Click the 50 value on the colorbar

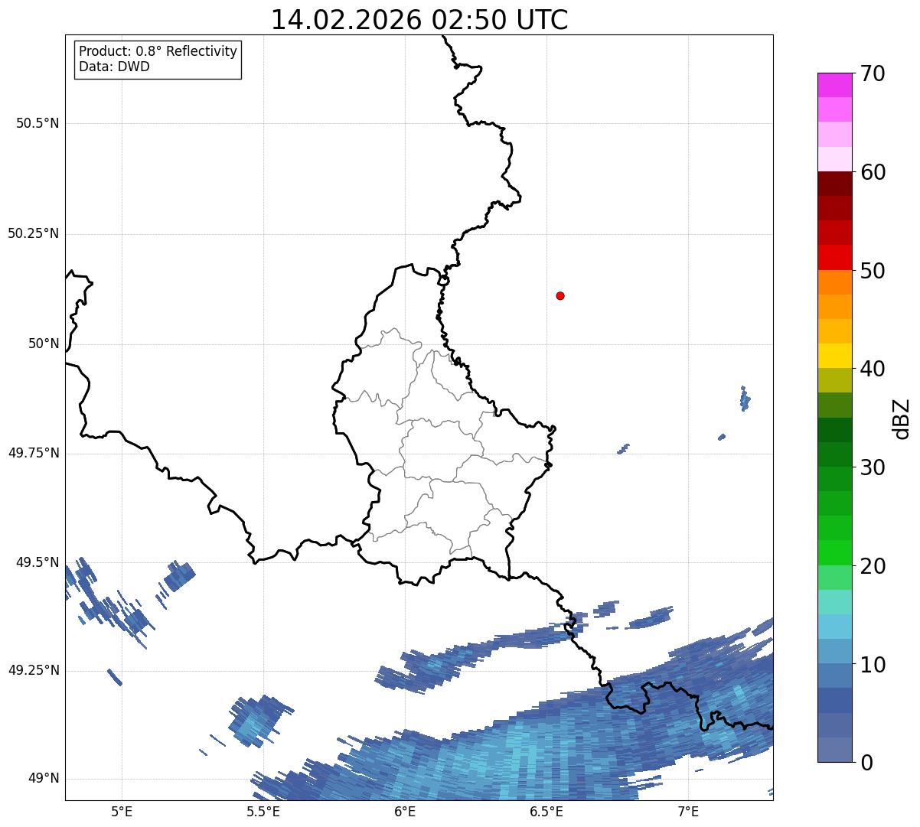coord(873,271)
